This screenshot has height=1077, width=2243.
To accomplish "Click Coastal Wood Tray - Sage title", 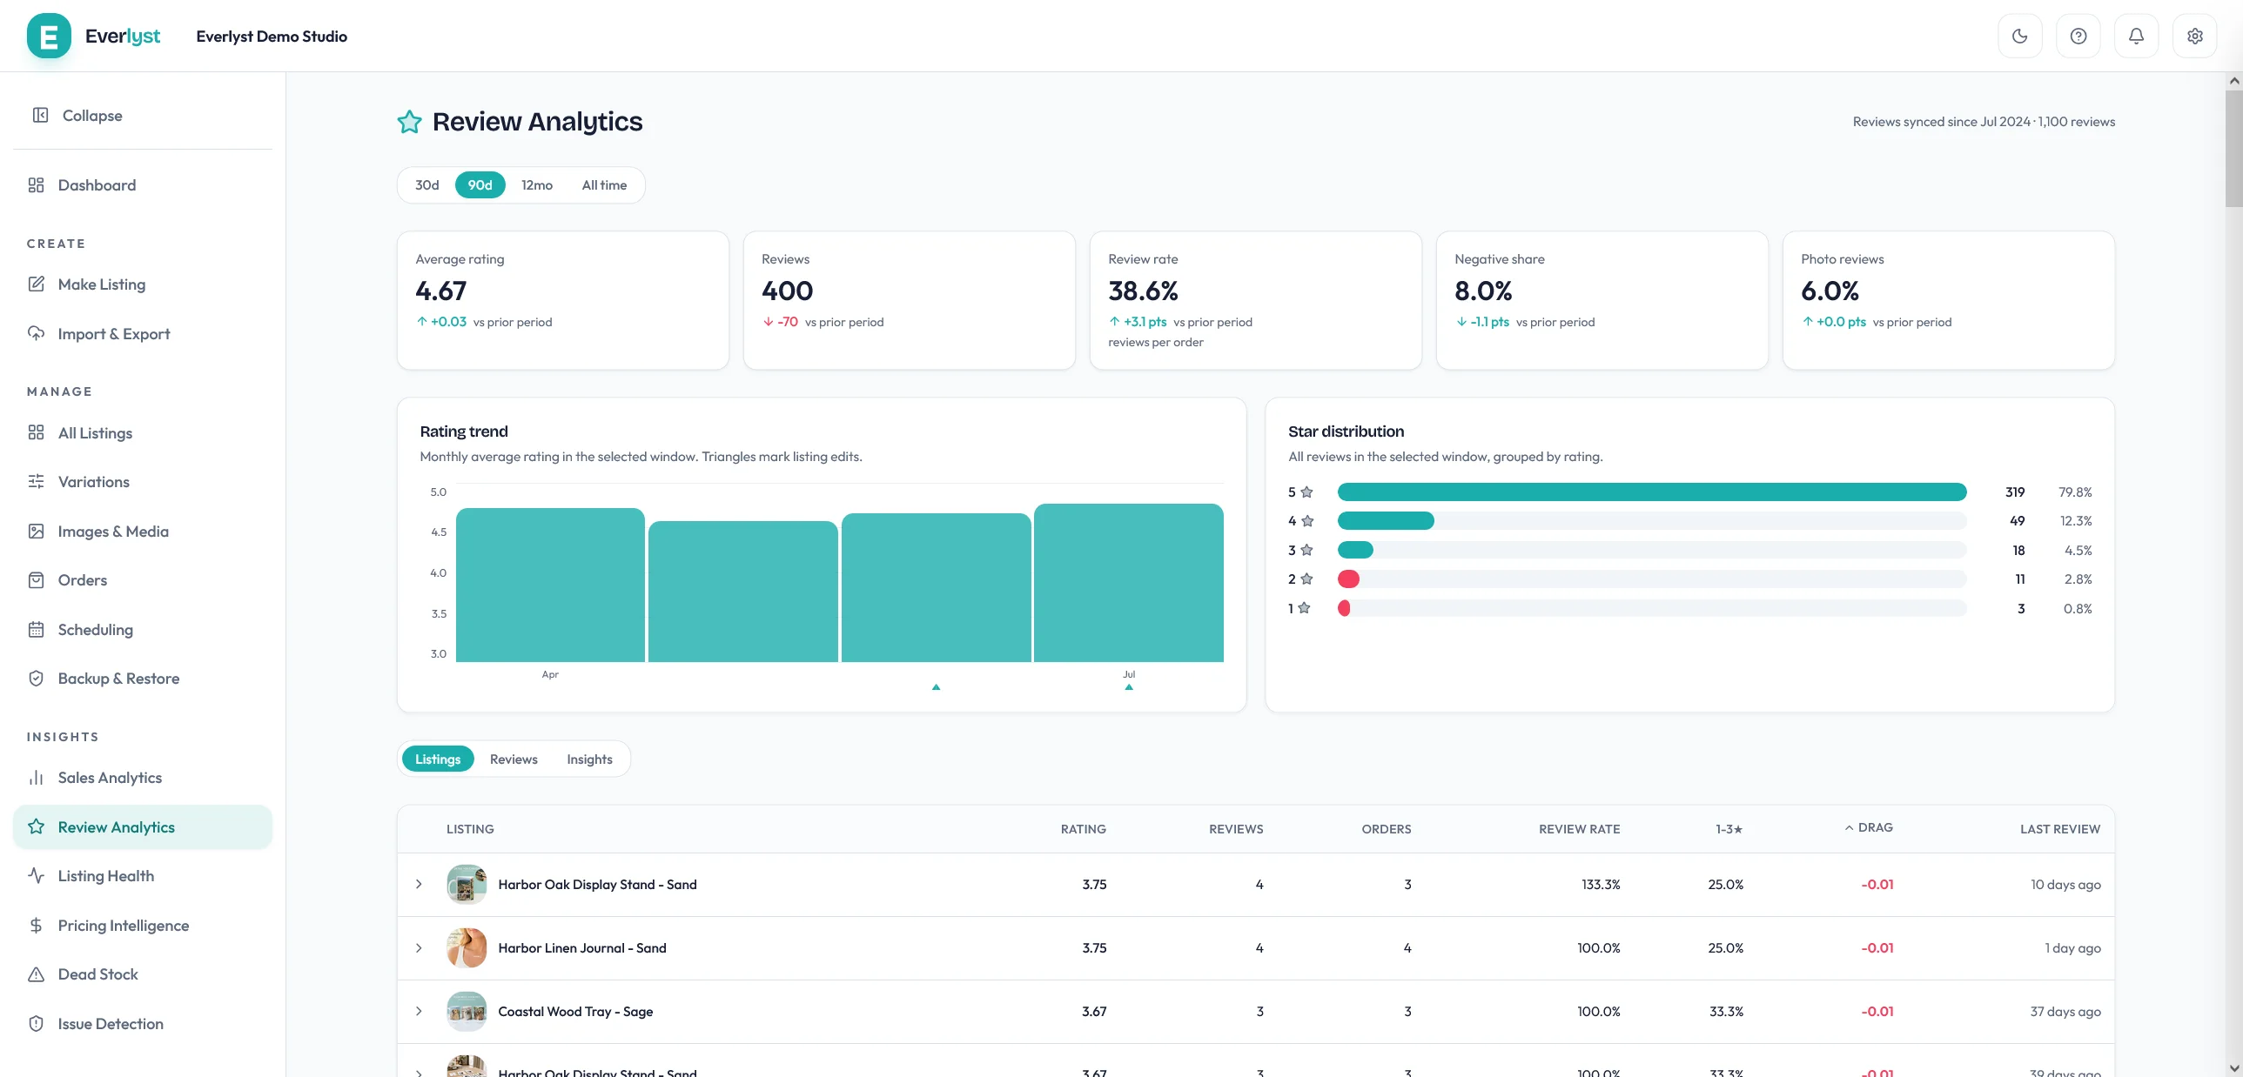I will point(575,1011).
